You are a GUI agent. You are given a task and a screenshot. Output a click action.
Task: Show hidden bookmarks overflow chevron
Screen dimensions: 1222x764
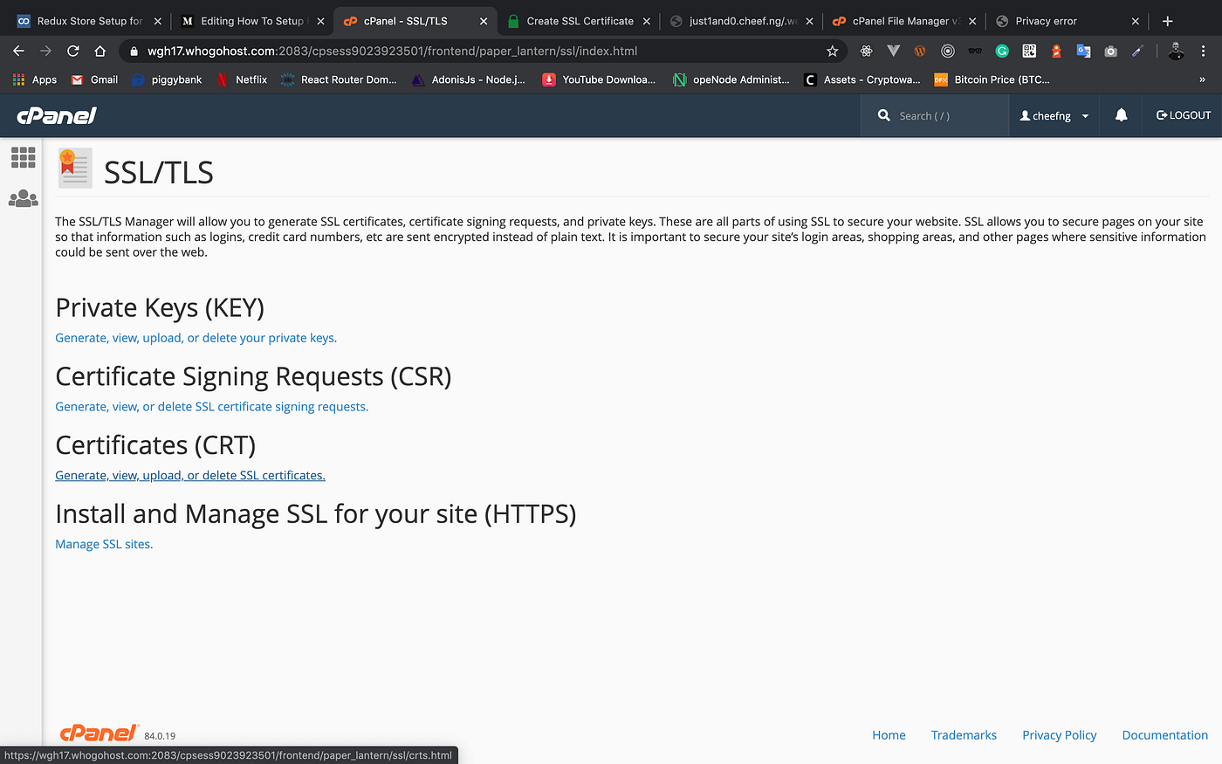coord(1202,79)
